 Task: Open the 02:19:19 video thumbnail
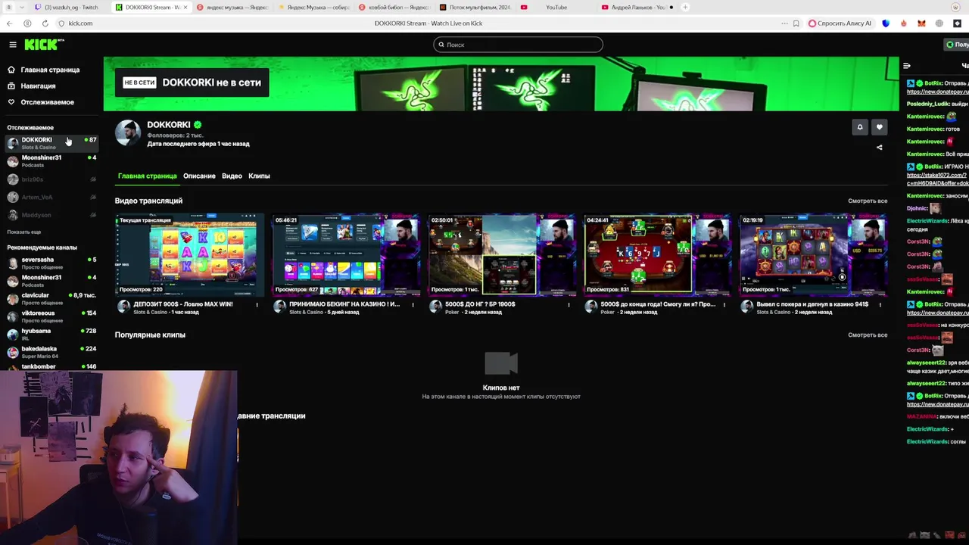(813, 254)
